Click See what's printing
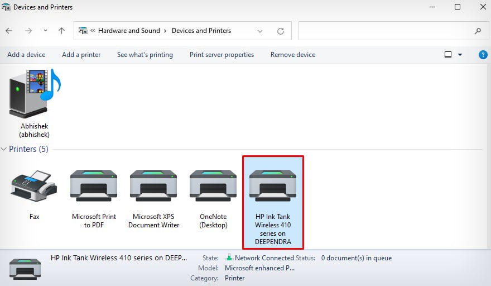 (x=145, y=55)
